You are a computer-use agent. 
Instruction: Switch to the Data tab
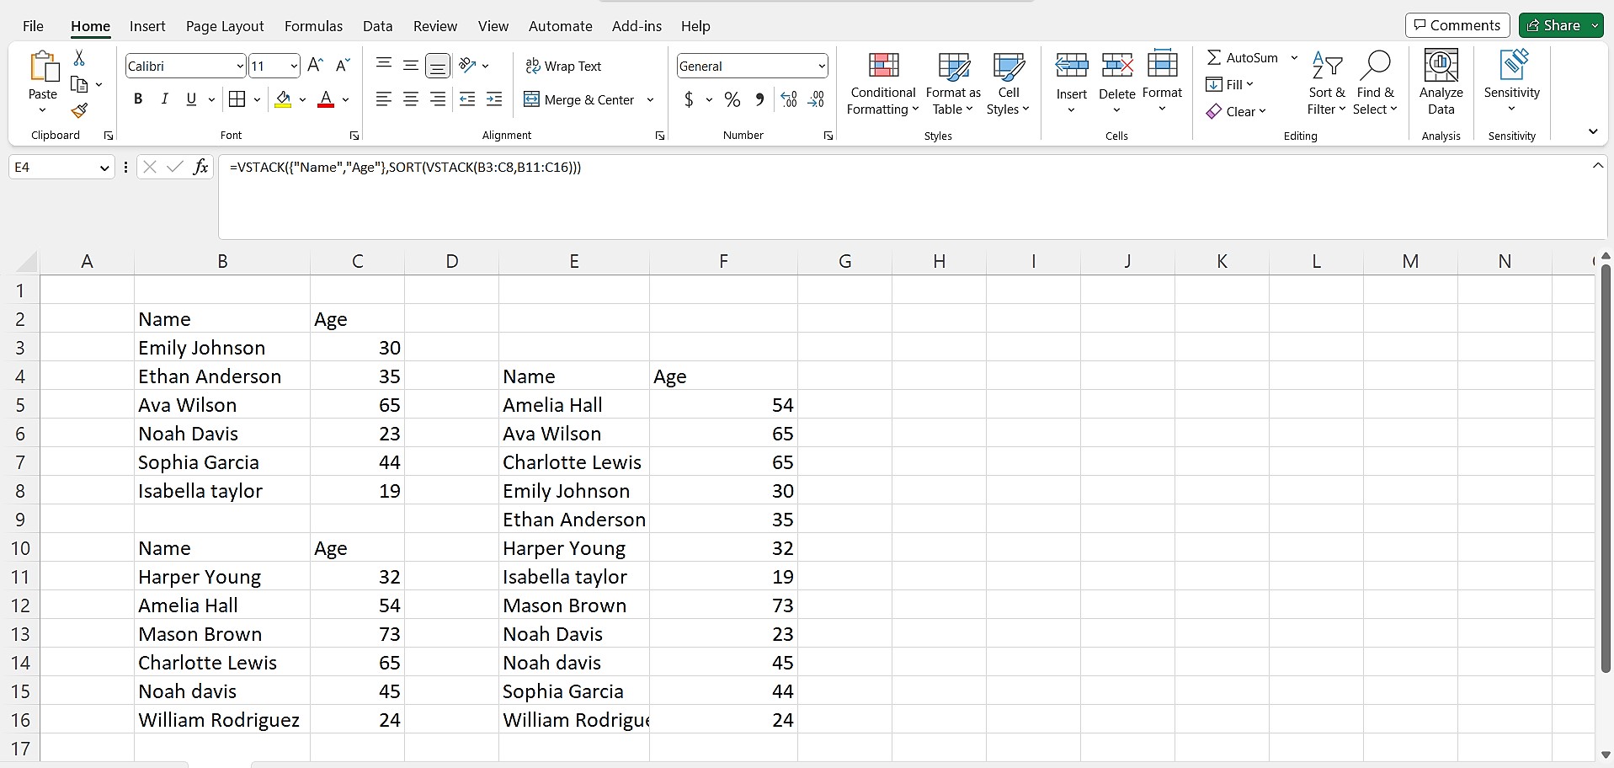(x=377, y=26)
